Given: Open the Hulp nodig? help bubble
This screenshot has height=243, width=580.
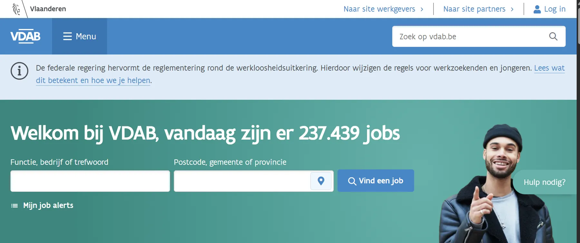Looking at the screenshot, I should coord(545,182).
